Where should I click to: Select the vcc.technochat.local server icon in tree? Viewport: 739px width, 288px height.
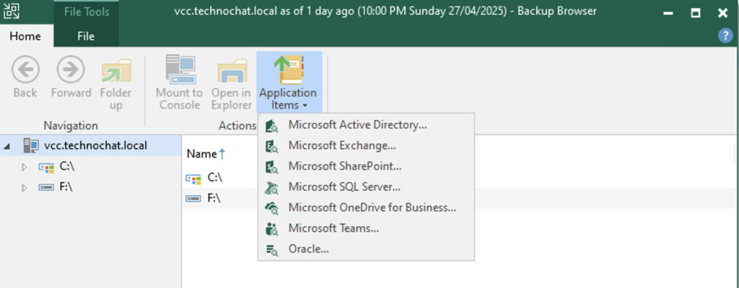point(31,145)
